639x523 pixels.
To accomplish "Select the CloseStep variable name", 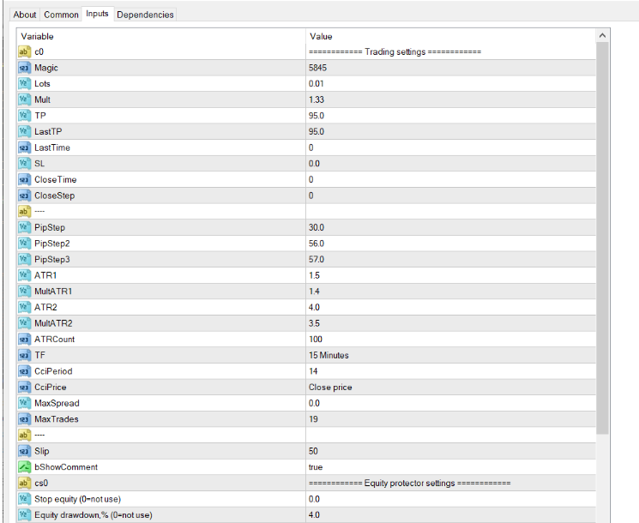I will (55, 195).
